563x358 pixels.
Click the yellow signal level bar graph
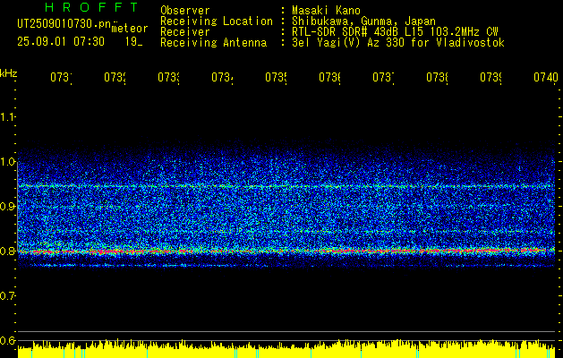[286, 349]
